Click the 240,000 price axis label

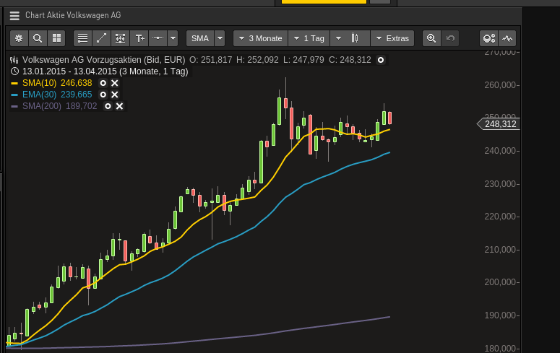[x=500, y=151]
